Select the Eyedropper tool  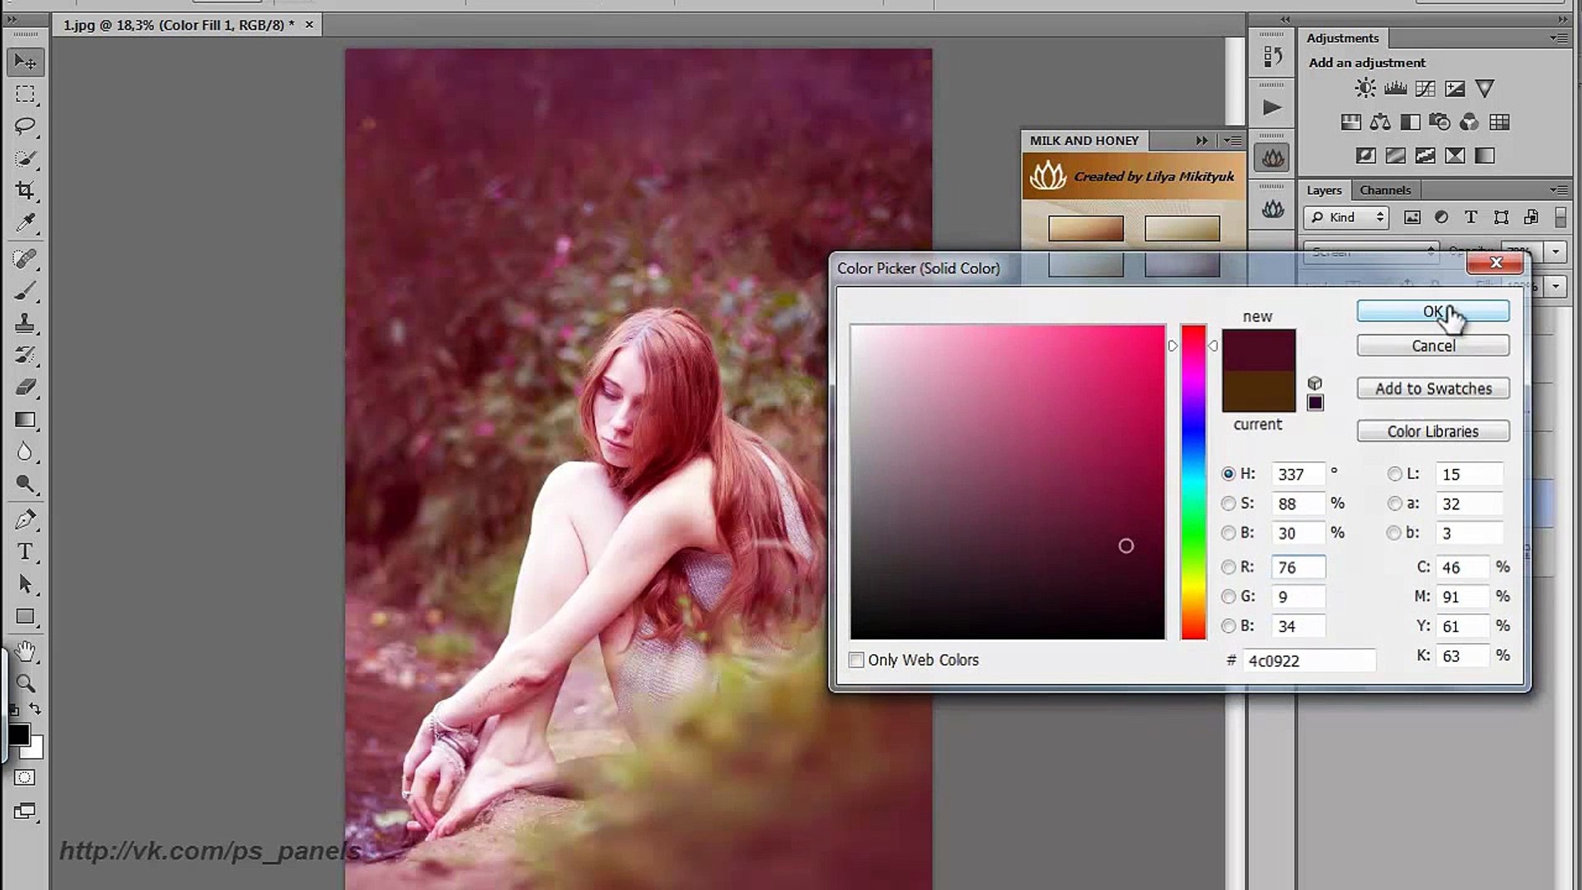[x=25, y=222]
